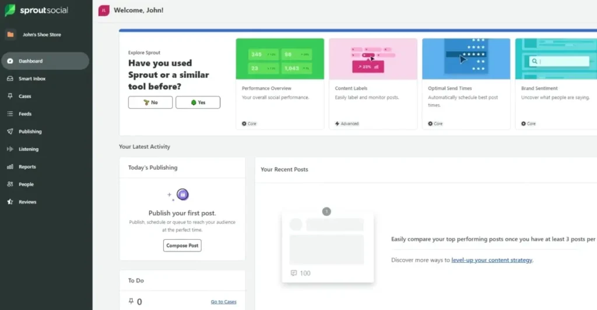Click the purple calendar icon in Today's Publishing
The height and width of the screenshot is (310, 597).
[182, 194]
